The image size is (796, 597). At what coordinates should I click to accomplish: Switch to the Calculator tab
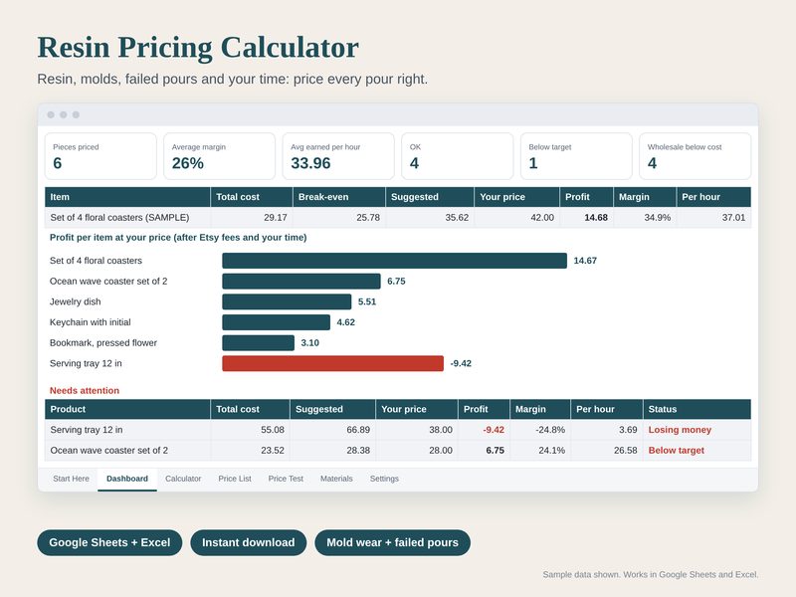click(183, 479)
